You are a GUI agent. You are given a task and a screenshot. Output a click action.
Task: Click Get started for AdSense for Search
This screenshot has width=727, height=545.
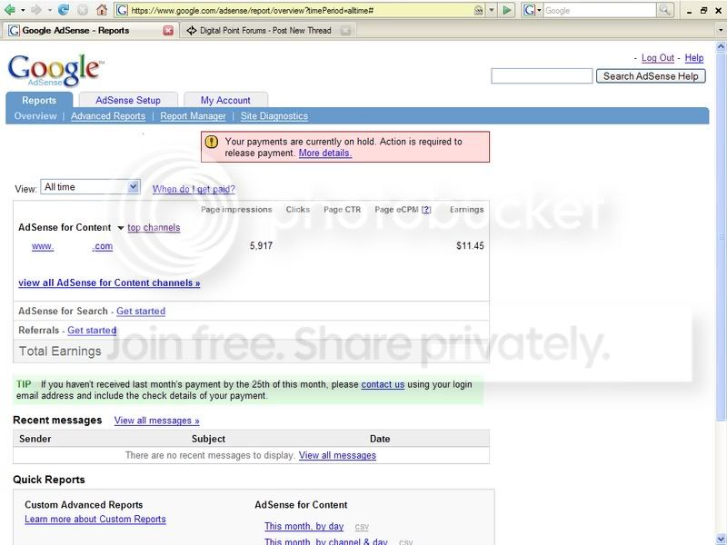[x=141, y=311]
